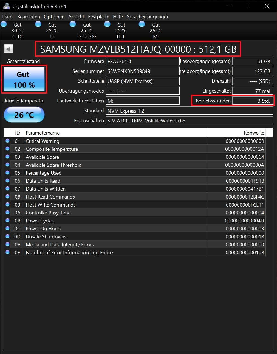Click the status dot for Critical Warning
Screen dimensions: 277x354
[7, 141]
